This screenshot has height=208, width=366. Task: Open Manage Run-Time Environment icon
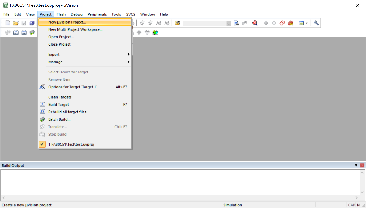pos(155,33)
